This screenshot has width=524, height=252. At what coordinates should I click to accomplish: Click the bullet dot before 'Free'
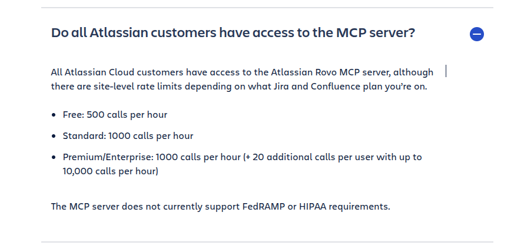click(x=54, y=115)
